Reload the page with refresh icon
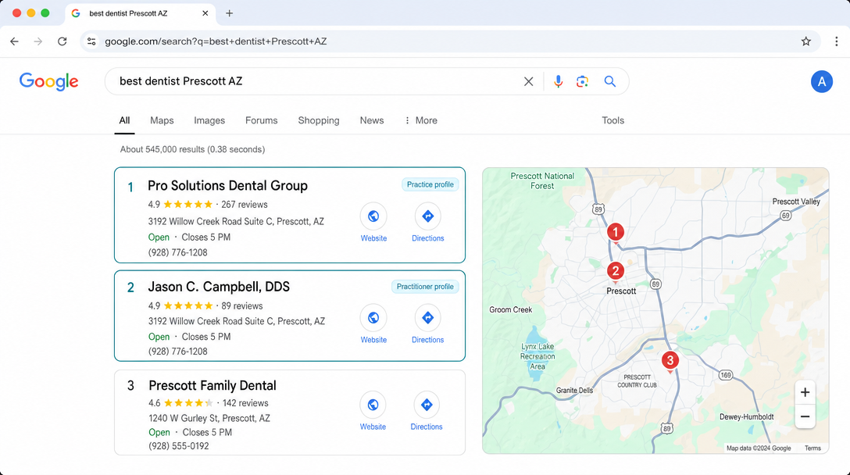This screenshot has width=850, height=475. [62, 41]
